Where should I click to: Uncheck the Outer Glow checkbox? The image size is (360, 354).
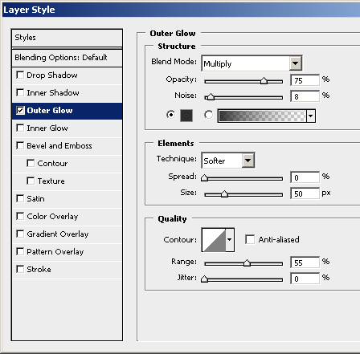[20, 110]
